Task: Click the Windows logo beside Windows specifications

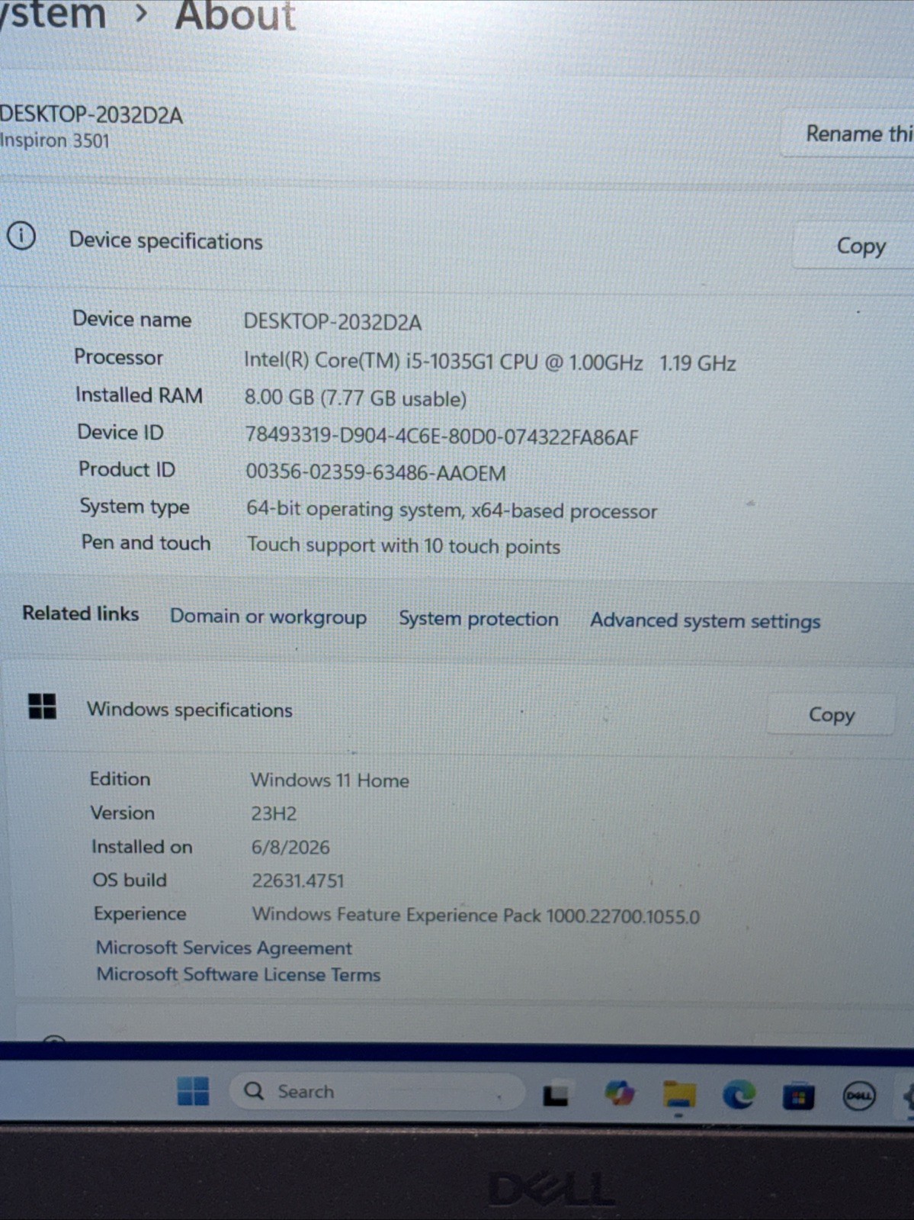Action: click(x=42, y=706)
